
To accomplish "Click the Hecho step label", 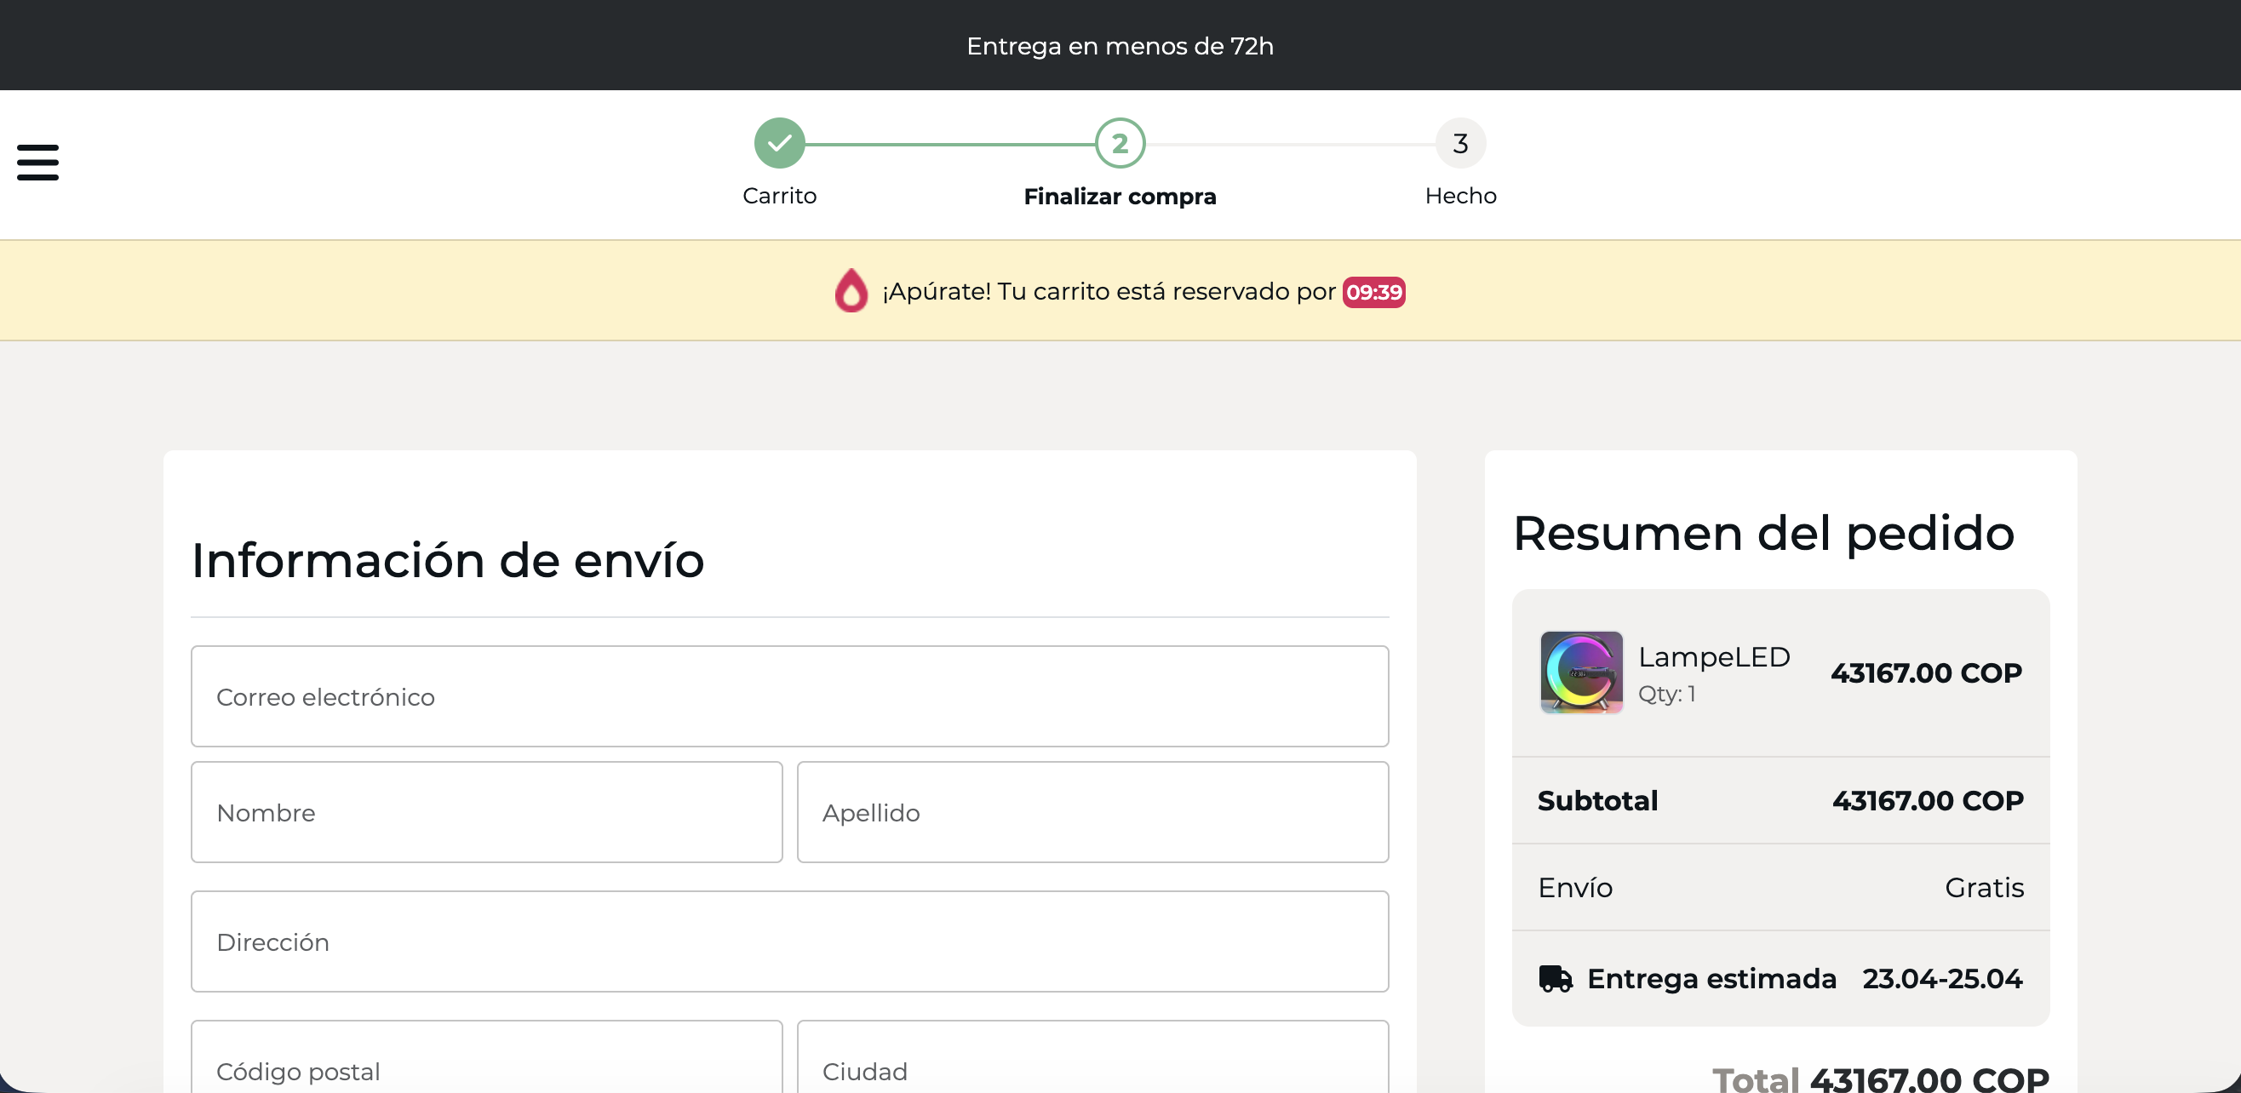I will pyautogui.click(x=1461, y=196).
